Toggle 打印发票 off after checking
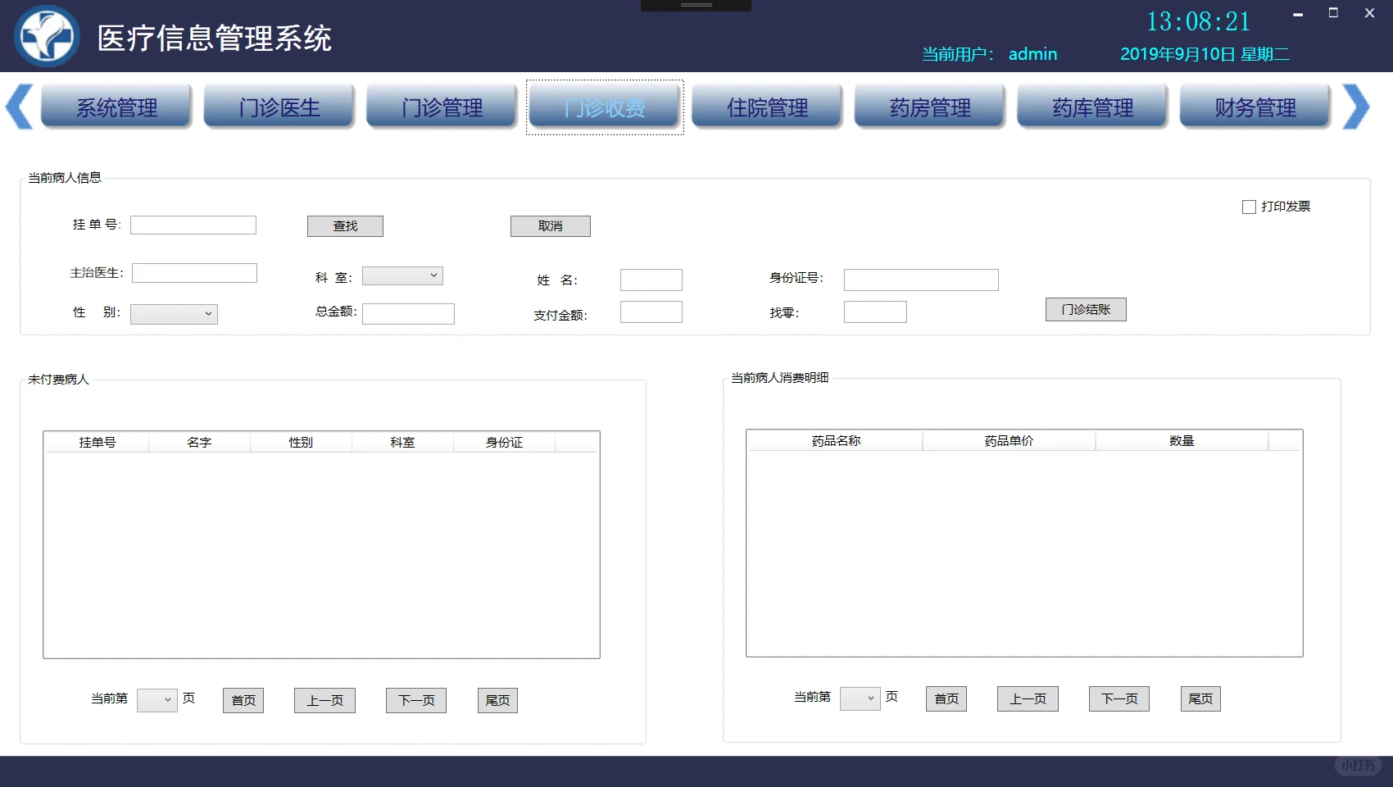This screenshot has width=1393, height=787. 1250,206
